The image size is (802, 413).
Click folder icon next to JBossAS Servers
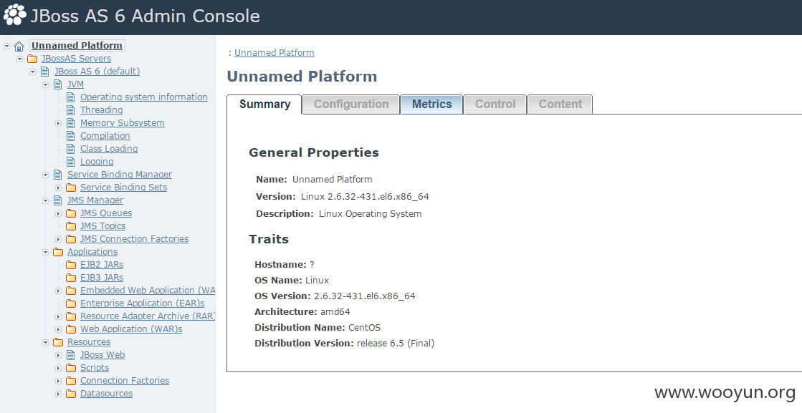(x=32, y=59)
